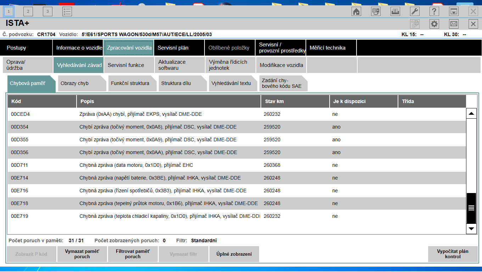Switch to the Obrazy chyb tab

82,84
